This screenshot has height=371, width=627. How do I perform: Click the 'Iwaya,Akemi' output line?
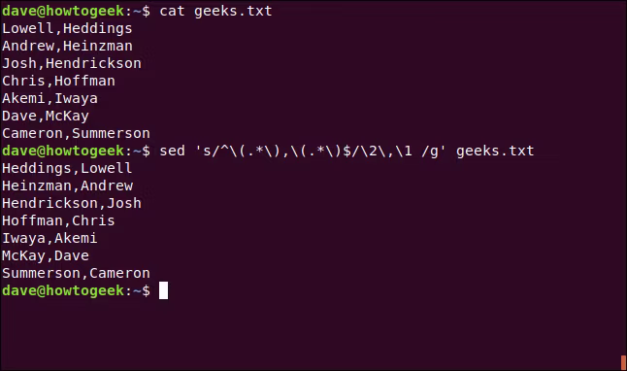pos(49,239)
